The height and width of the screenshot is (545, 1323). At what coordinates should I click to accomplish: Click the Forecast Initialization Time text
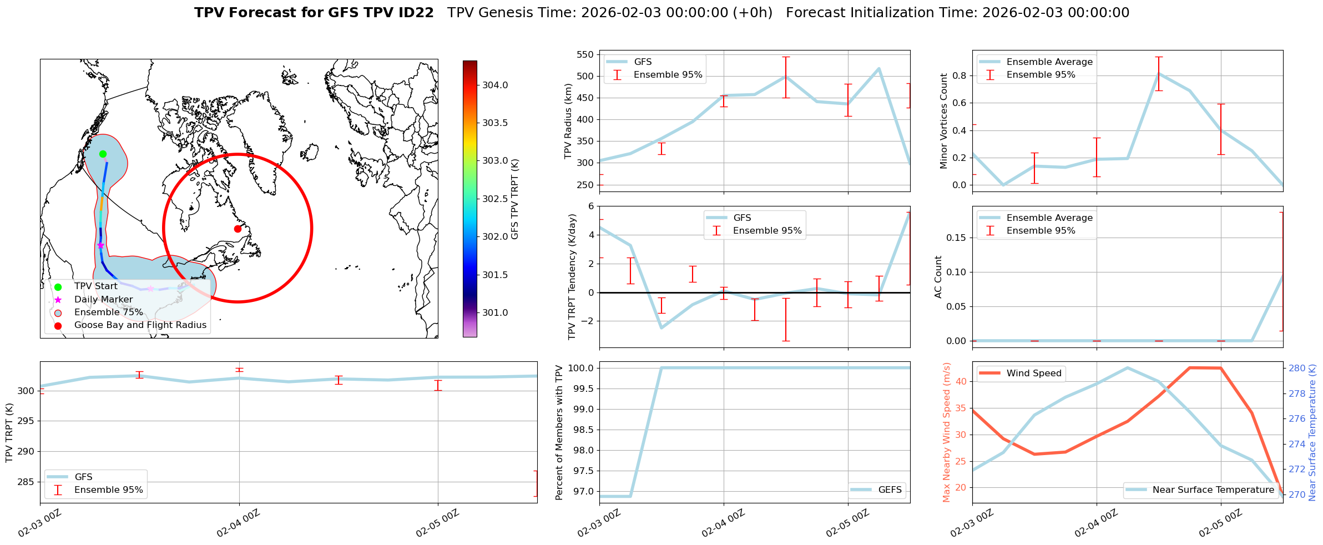tap(957, 13)
